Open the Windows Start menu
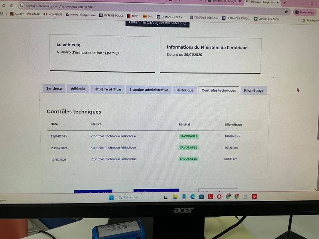319x239 pixels. point(111,198)
